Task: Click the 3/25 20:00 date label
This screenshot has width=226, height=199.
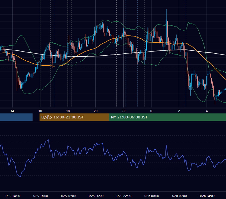Action: click(x=96, y=196)
